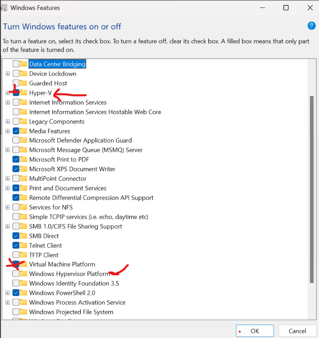The image size is (319, 338).
Task: Select the Microsoft Defender Application Guard label
Action: coord(80,141)
